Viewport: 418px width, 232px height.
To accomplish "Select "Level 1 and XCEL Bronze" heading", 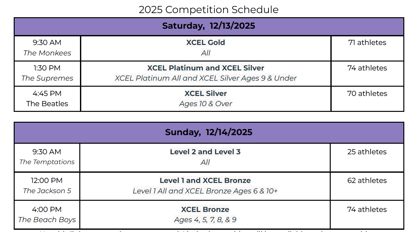I will 205,180.
